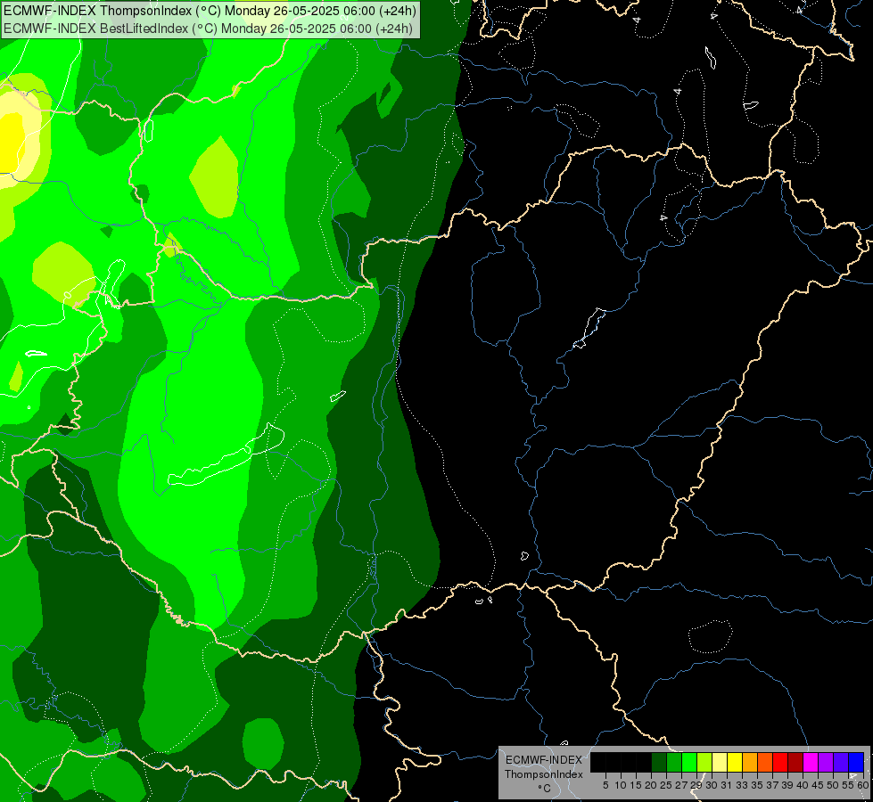The width and height of the screenshot is (873, 802).
Task: Click the red 37-39 legend swatch
Action: (x=780, y=762)
